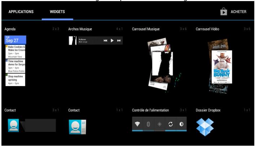
Task: Select the Carrousel Vidéo widget preview
Action: click(220, 66)
